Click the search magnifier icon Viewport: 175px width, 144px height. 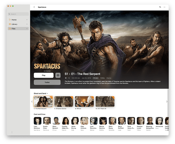[9, 14]
